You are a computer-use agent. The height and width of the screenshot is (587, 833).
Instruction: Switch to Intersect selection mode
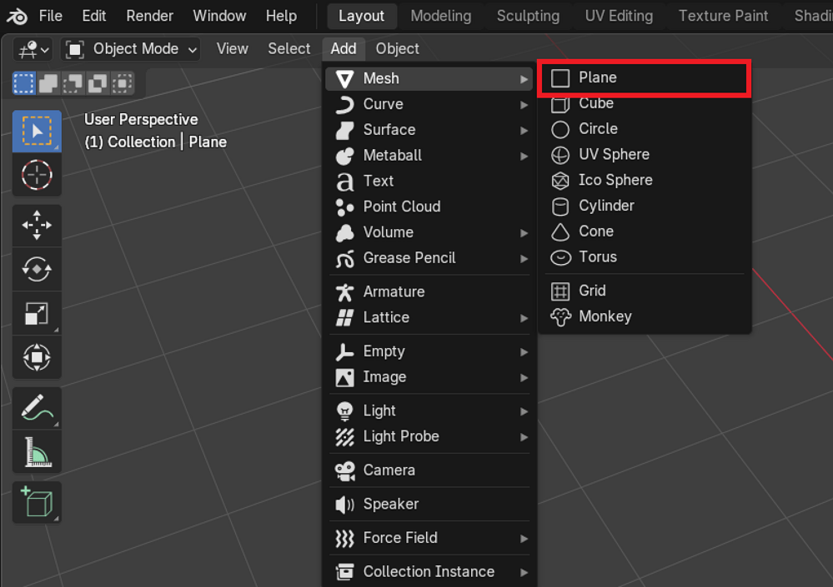click(123, 83)
